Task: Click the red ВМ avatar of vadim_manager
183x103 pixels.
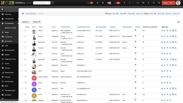Action: click(34, 78)
